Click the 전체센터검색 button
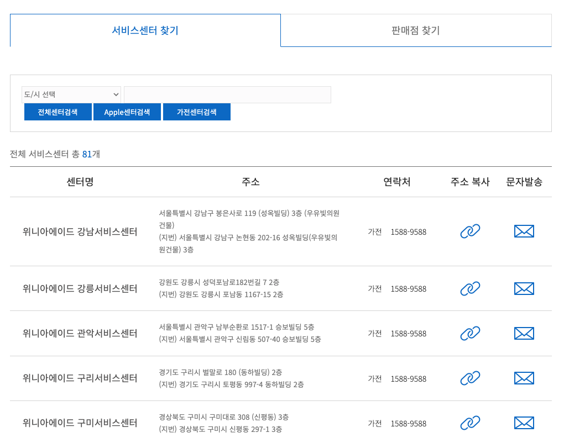This screenshot has width=564, height=443. (58, 112)
